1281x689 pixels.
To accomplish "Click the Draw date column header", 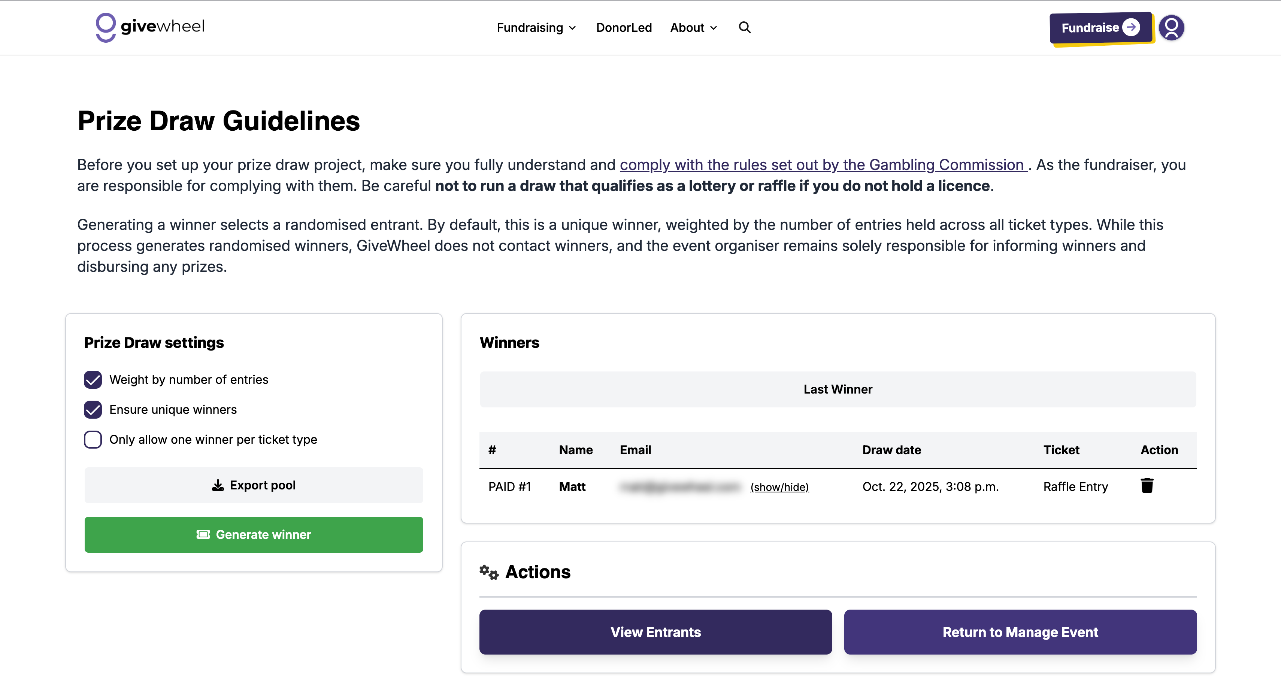I will [891, 450].
